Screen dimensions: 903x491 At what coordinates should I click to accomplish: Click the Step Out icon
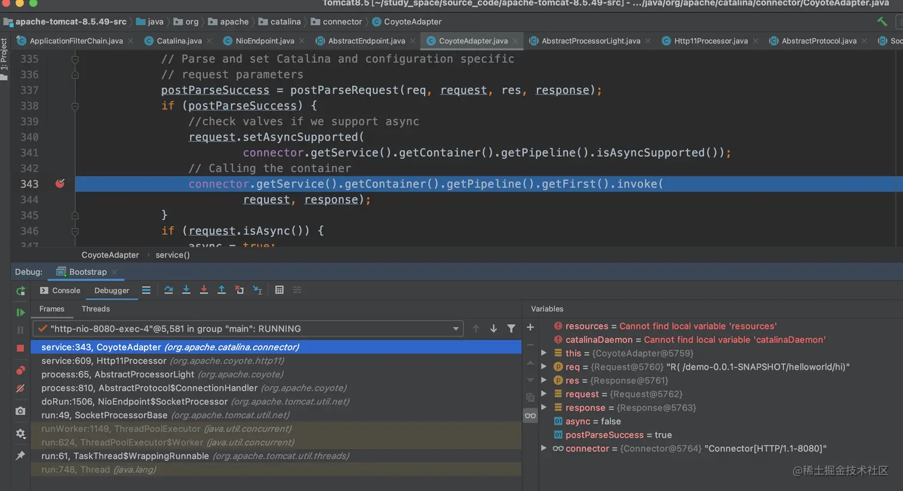tap(222, 290)
